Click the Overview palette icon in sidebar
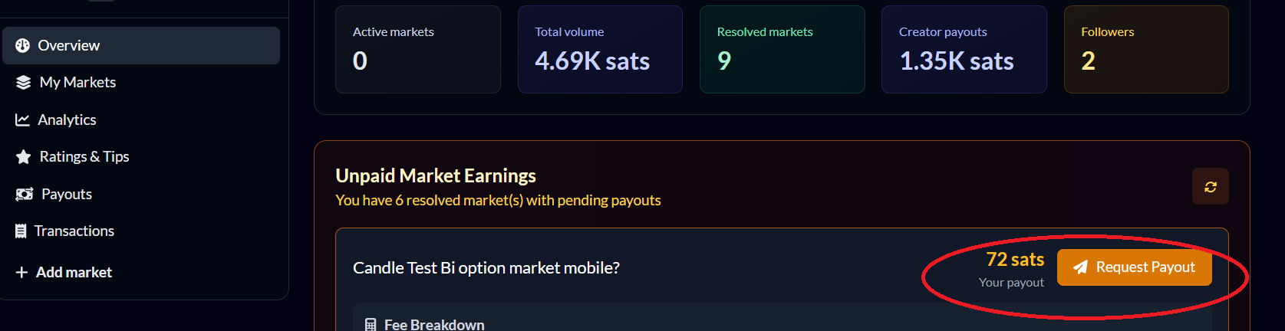The image size is (1285, 331). [23, 46]
